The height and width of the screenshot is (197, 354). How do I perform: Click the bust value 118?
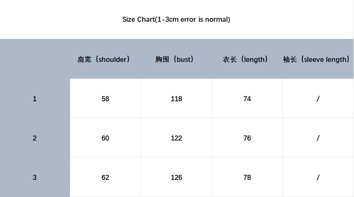pos(176,99)
